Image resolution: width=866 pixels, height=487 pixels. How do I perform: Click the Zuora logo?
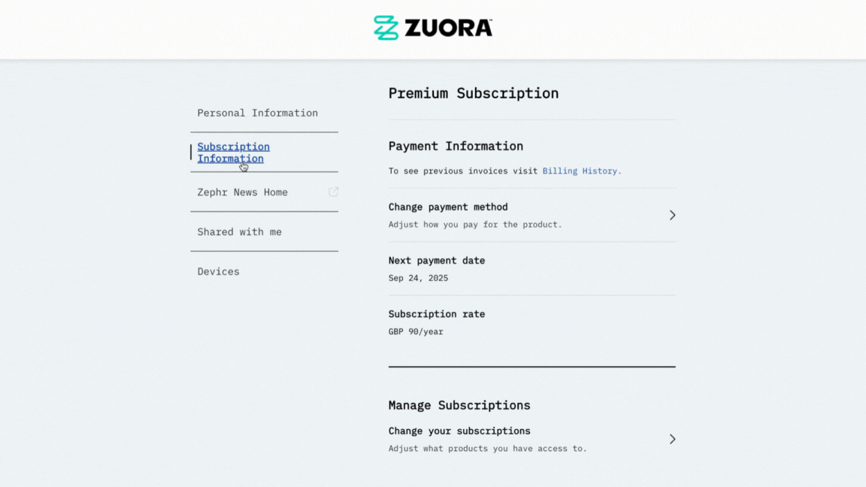tap(432, 27)
